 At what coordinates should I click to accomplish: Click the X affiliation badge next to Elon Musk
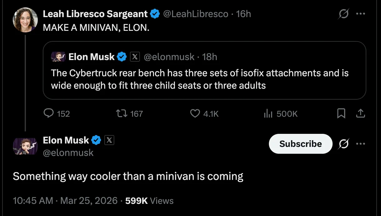109,140
